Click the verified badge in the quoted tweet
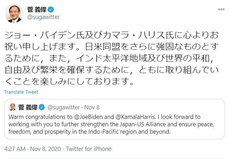This screenshot has height=159, width=230. 41,107
